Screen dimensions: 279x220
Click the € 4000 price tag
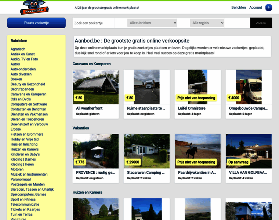(x=233, y=98)
